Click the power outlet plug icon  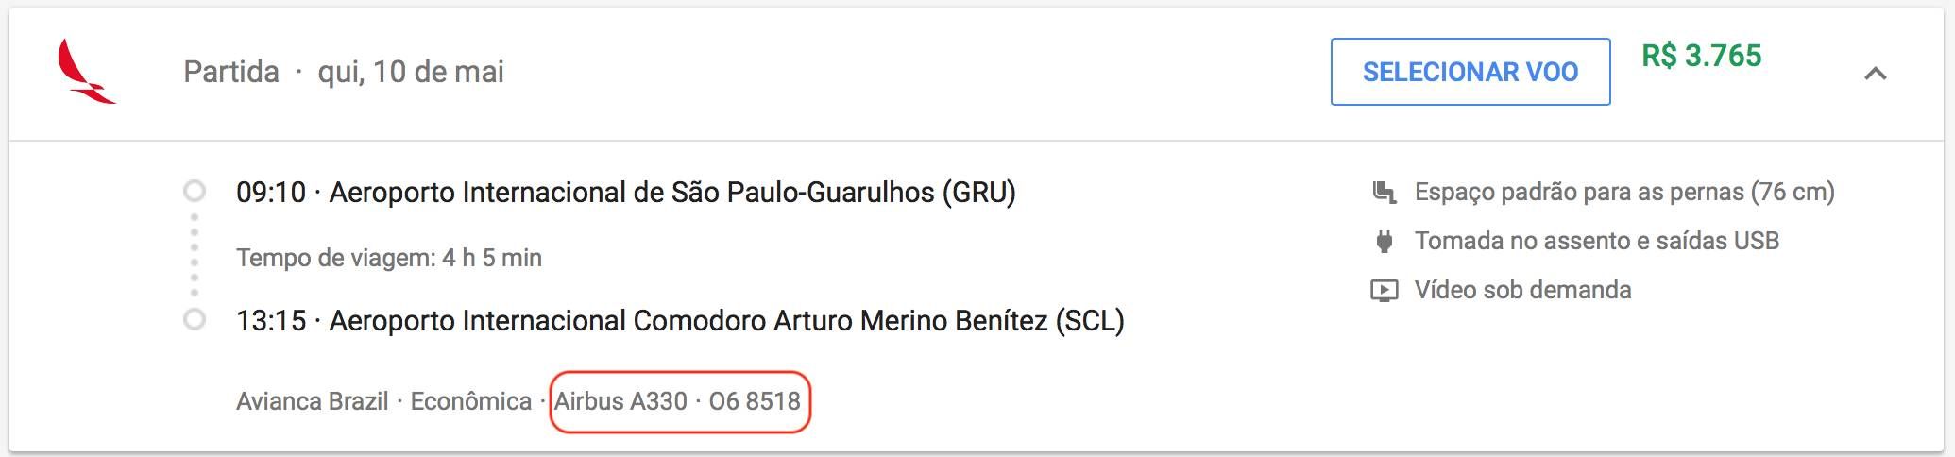[1384, 242]
